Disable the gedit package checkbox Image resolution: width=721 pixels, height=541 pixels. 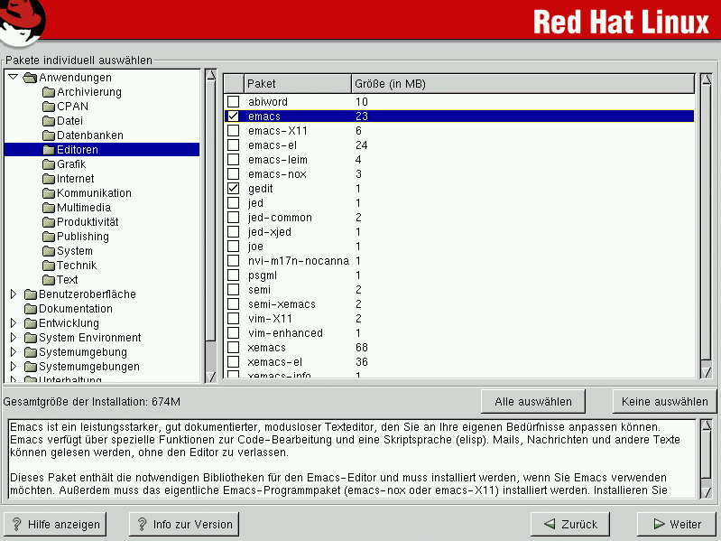click(234, 189)
